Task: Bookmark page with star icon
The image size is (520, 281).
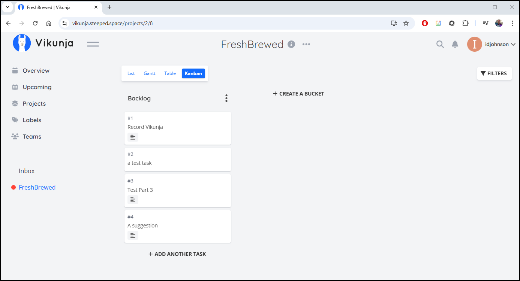Action: click(x=406, y=23)
